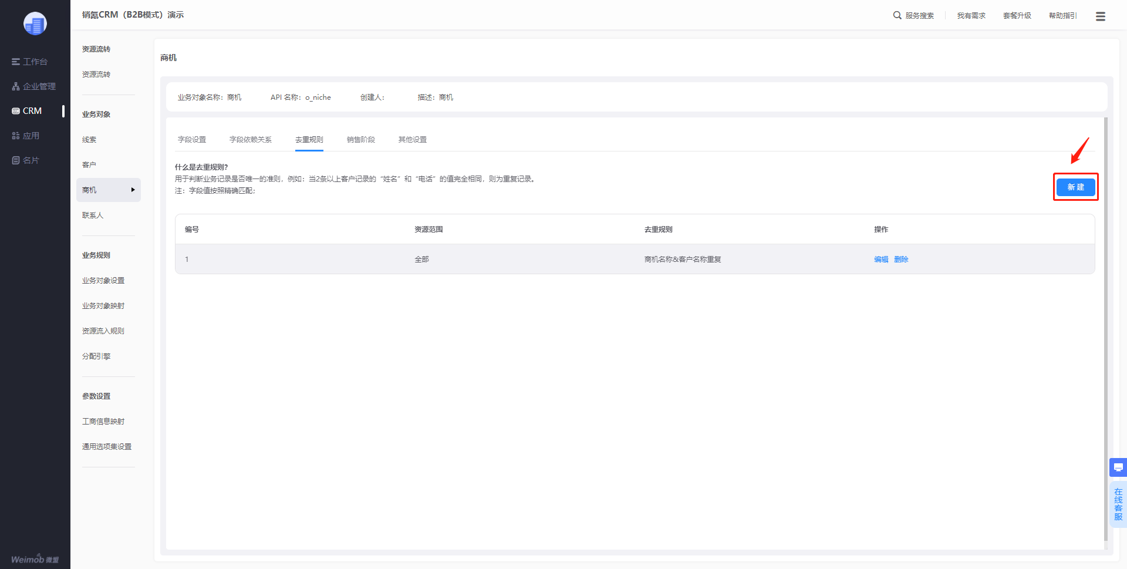Click the rule text 商机名称&客户名称重复
The image size is (1127, 569).
(683, 260)
